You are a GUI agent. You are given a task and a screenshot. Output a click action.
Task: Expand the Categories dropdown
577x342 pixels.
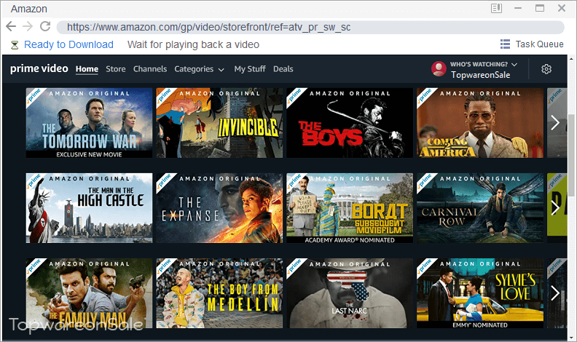coord(199,69)
